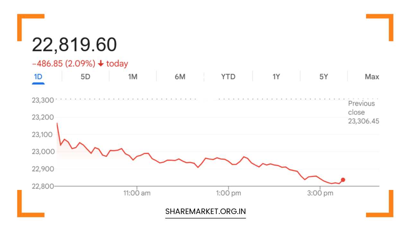Click the 23,000 y-axis label
This screenshot has height=231, width=411.
pos(43,152)
